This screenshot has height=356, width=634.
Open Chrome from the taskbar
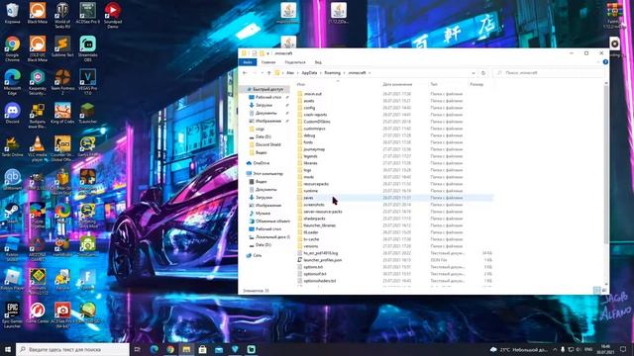(x=170, y=349)
